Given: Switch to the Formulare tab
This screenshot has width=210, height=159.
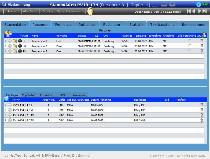Looking at the screenshot, I should coord(63,24).
